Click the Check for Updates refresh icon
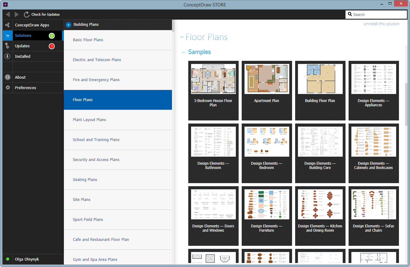This screenshot has height=267, width=410. 27,14
